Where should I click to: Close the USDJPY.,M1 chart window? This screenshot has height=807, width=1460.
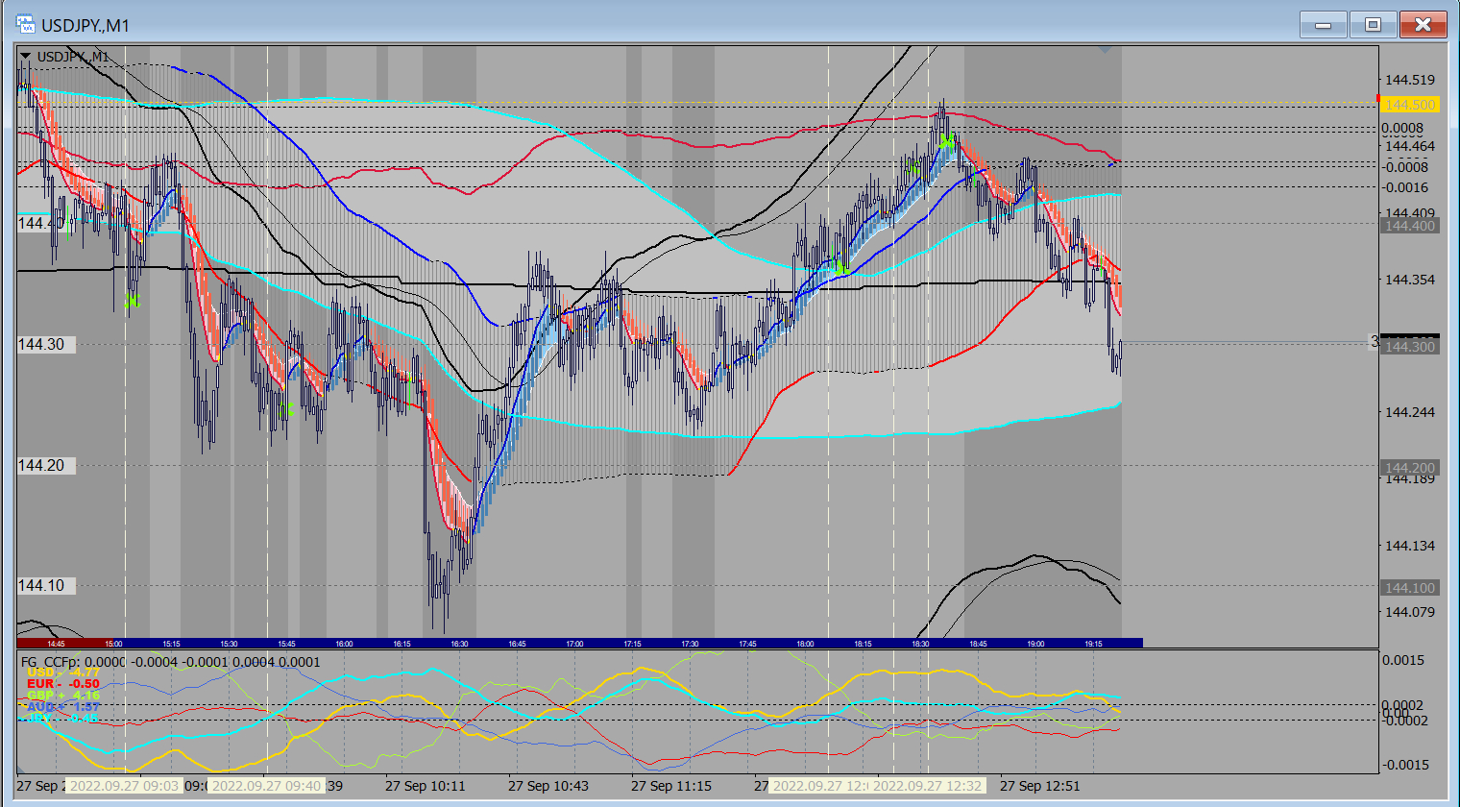1423,25
